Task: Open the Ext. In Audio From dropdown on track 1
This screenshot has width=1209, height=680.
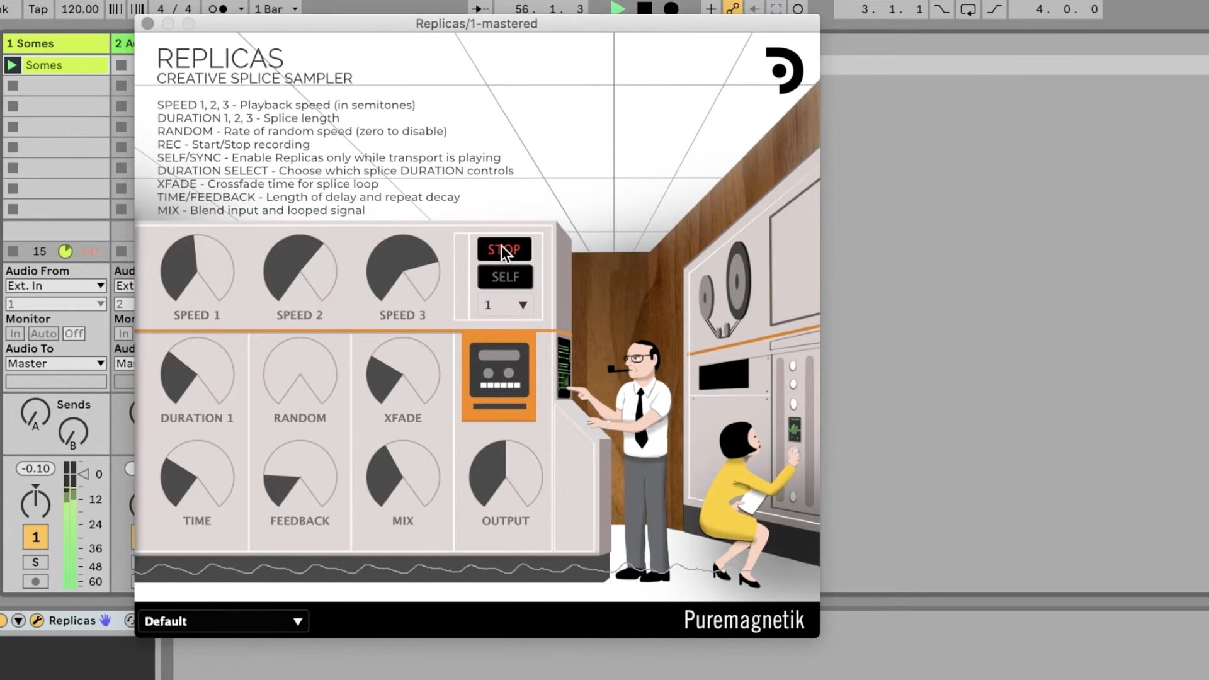Action: [x=55, y=286]
